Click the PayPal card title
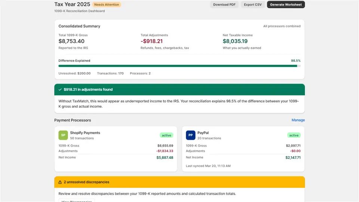 tap(203, 133)
